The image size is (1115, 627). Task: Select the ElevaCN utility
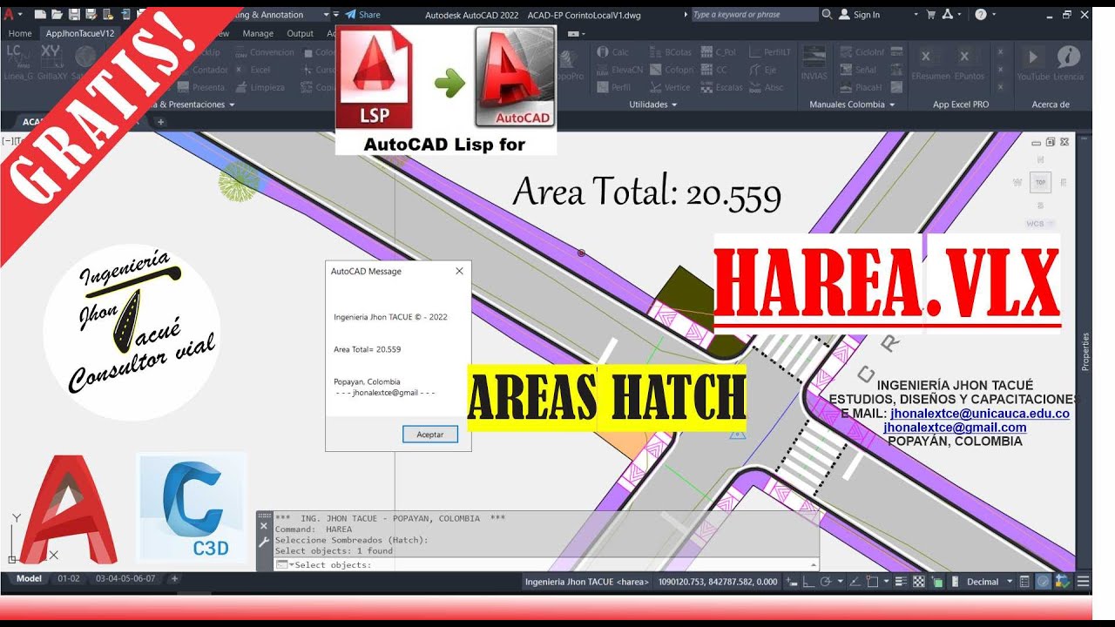tap(618, 70)
